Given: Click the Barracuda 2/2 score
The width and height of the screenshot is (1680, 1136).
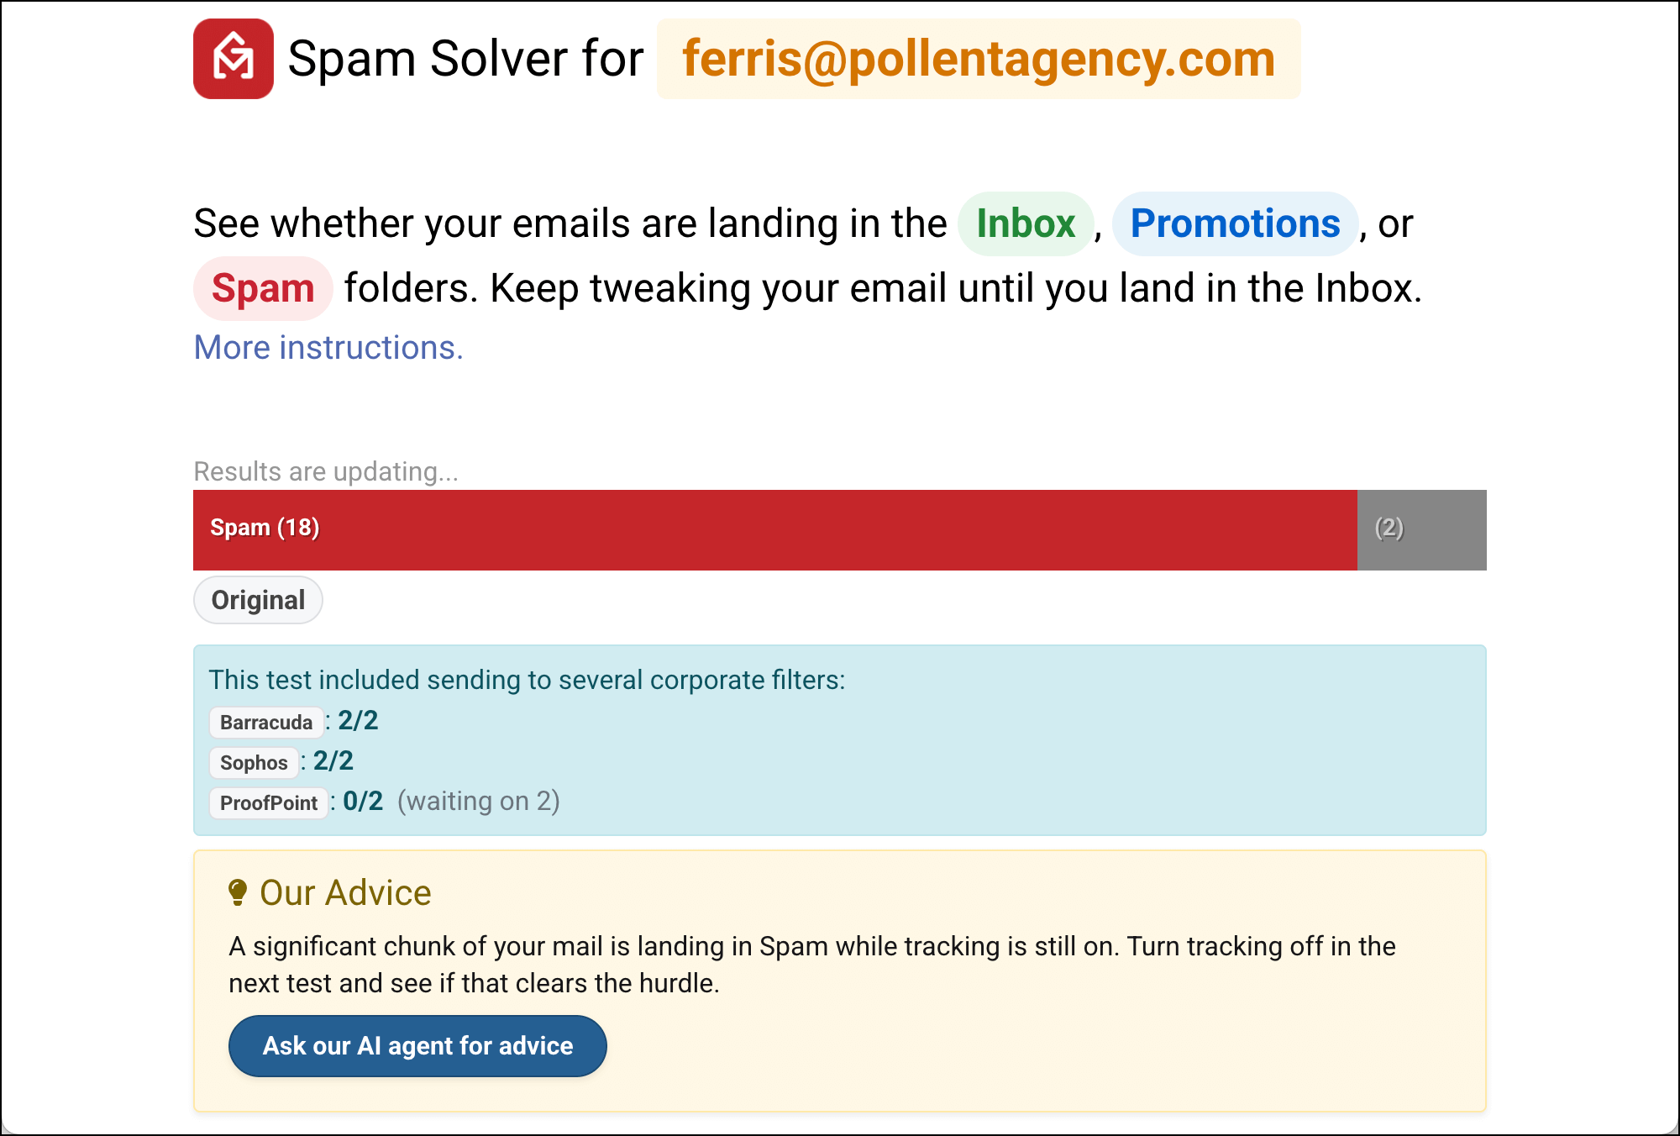Looking at the screenshot, I should tap(358, 721).
